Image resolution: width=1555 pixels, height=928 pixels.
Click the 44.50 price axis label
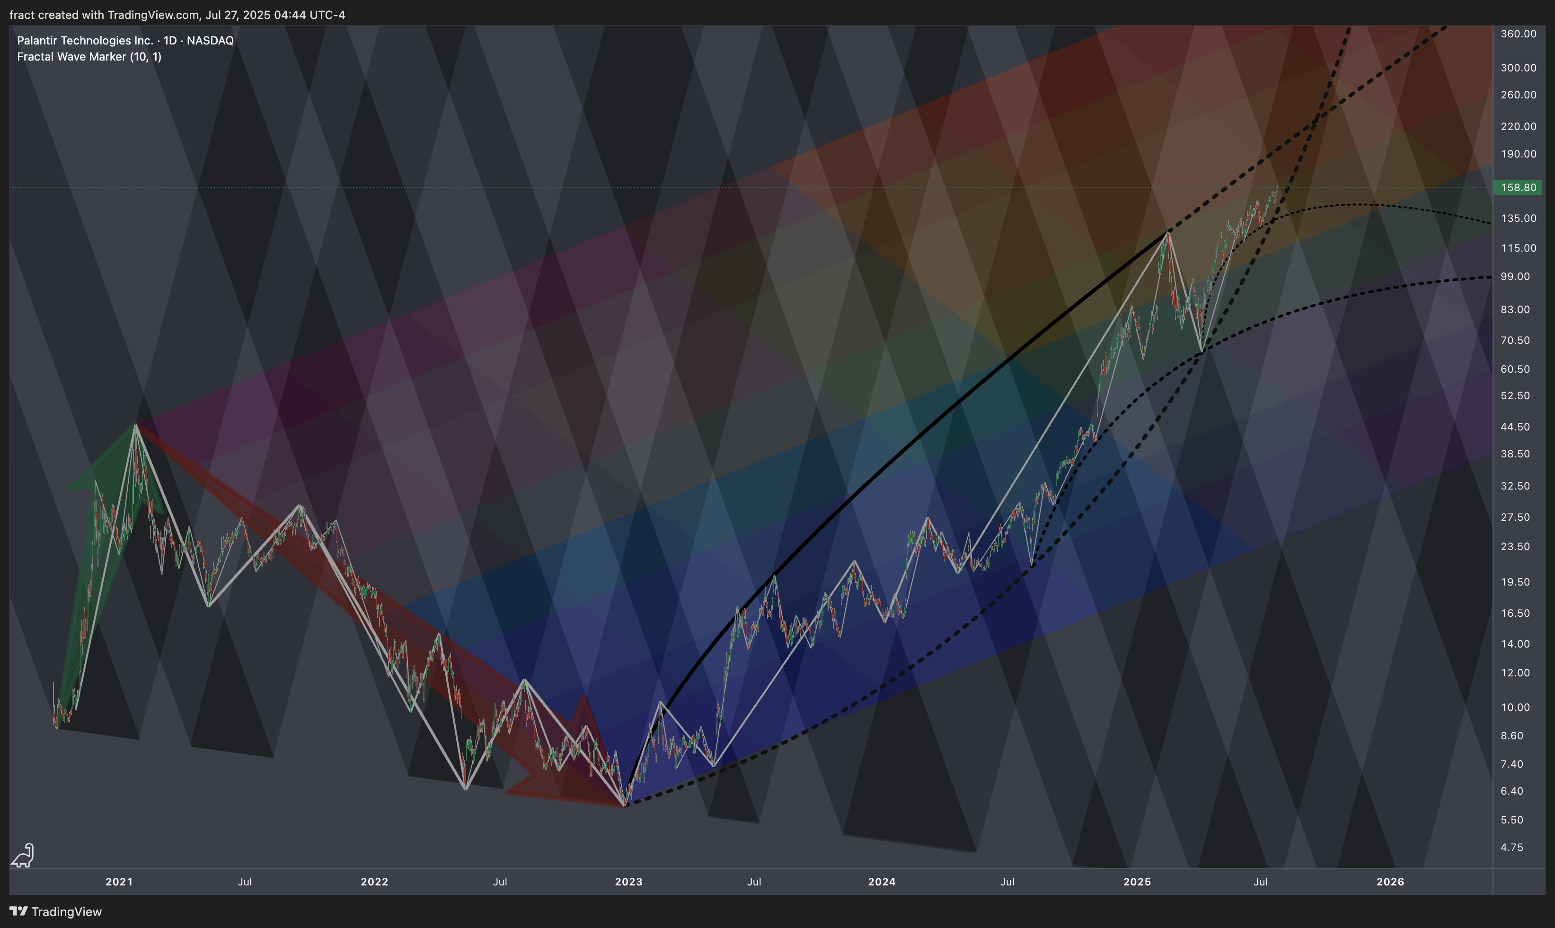pos(1515,427)
